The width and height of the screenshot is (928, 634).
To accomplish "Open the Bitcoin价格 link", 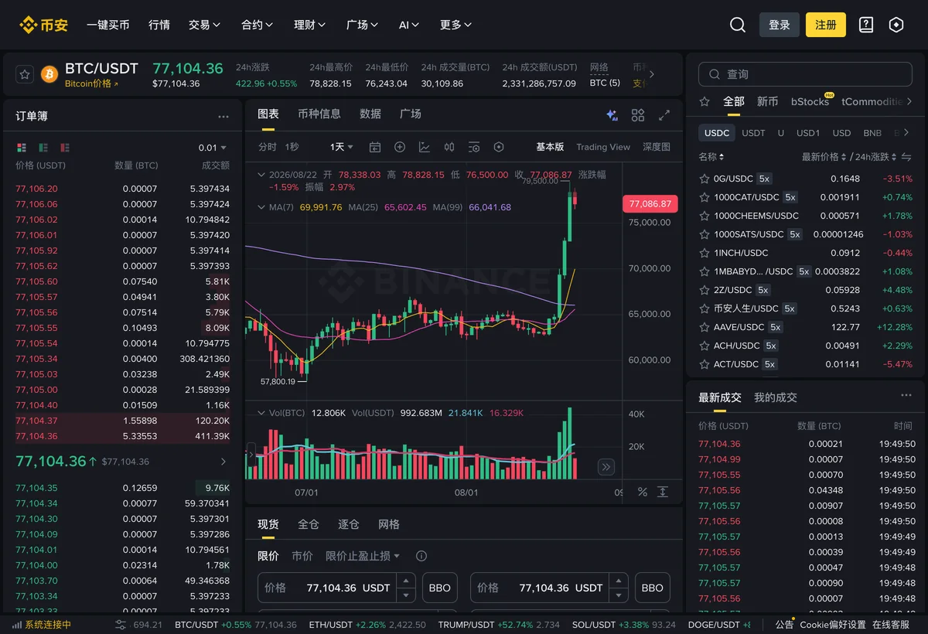I will point(92,84).
